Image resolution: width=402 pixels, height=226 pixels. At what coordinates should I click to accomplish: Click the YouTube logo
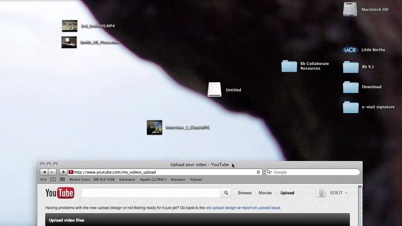point(60,193)
